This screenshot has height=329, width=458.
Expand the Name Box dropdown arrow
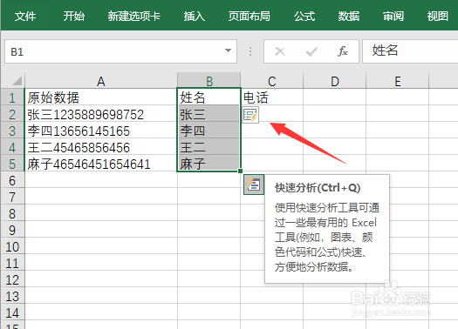(228, 50)
